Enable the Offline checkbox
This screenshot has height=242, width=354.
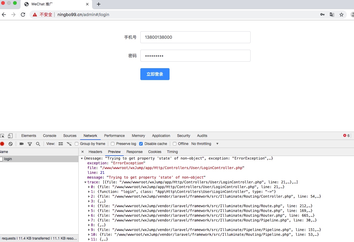pyautogui.click(x=175, y=144)
